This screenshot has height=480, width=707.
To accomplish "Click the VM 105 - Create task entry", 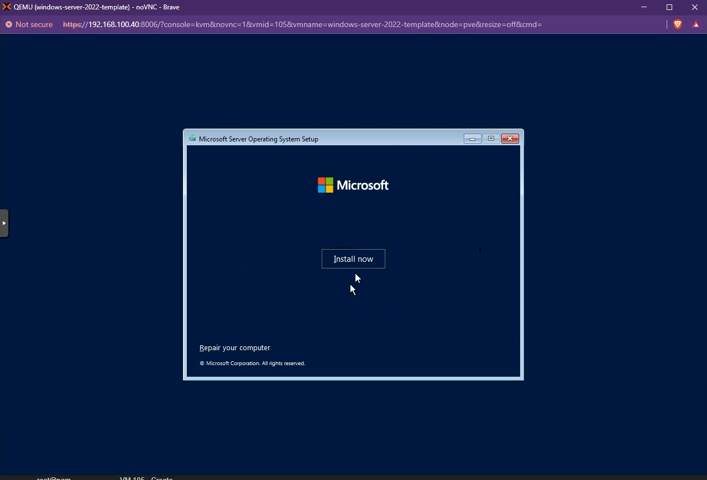I will [146, 478].
